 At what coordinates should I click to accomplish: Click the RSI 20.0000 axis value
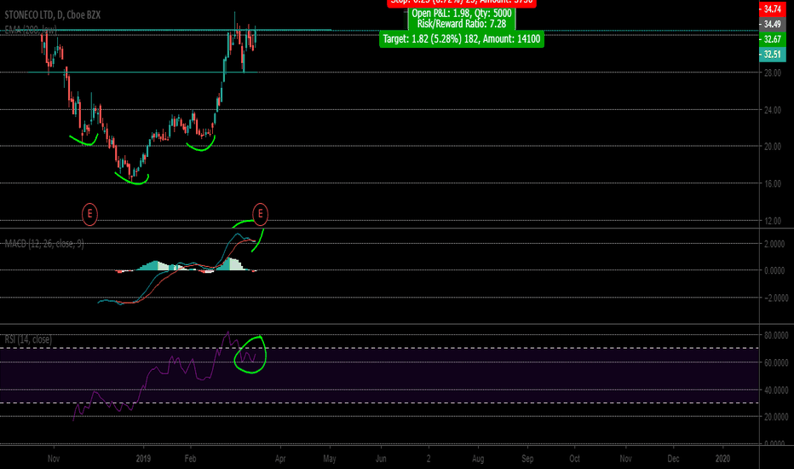click(x=776, y=417)
